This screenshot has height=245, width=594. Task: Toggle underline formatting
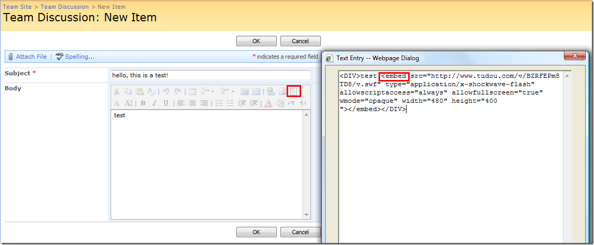click(x=166, y=103)
